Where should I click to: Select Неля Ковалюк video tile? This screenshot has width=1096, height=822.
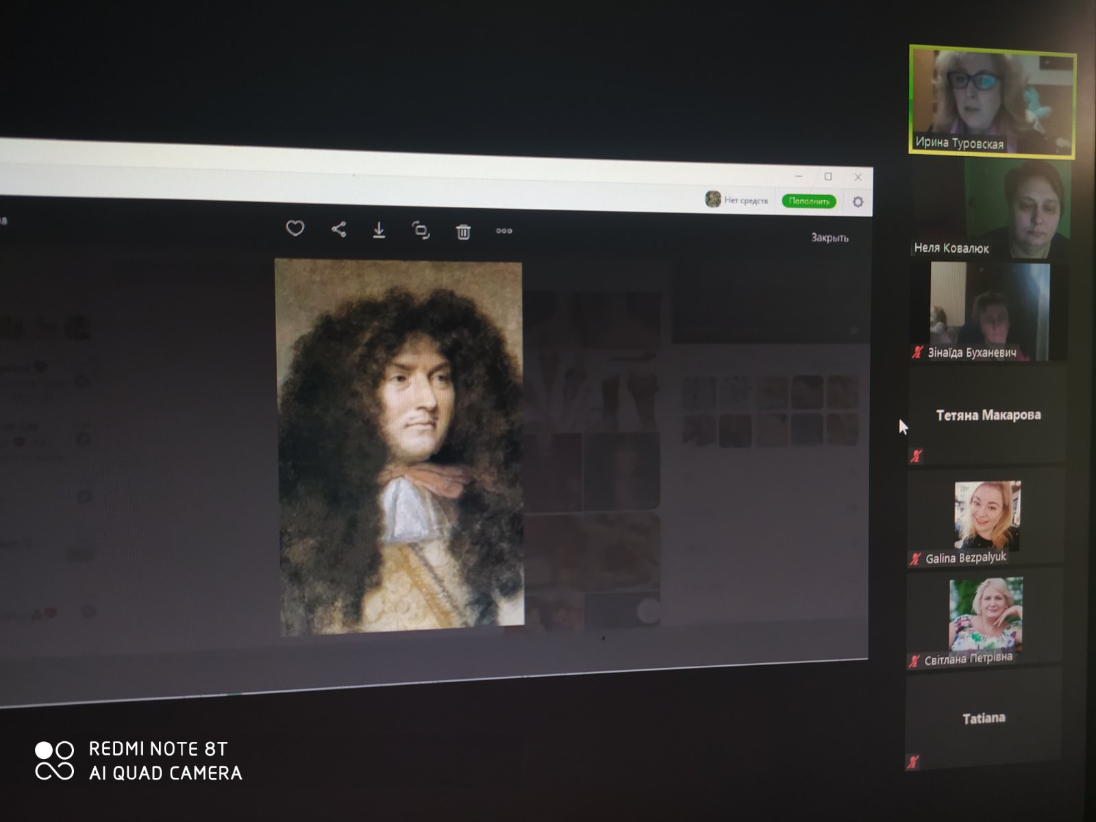991,210
